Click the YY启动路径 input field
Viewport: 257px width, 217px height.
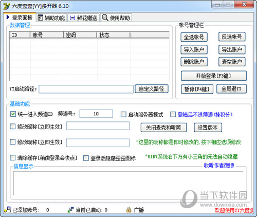86,89
